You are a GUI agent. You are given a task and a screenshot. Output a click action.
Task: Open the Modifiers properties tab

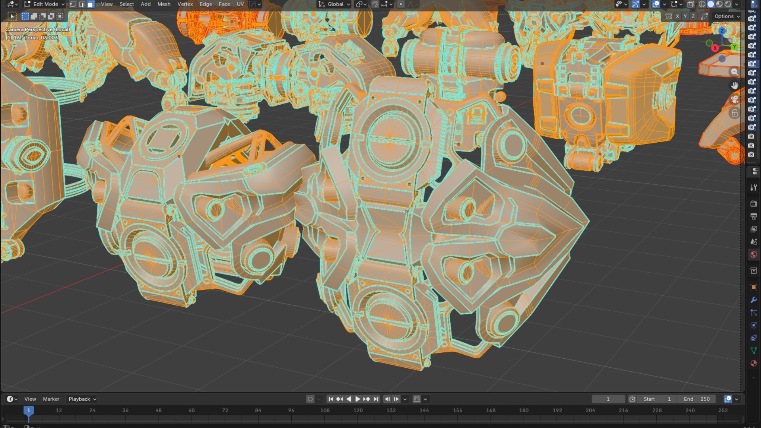pyautogui.click(x=753, y=300)
